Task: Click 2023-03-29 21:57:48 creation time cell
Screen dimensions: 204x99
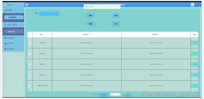Action: [87, 86]
